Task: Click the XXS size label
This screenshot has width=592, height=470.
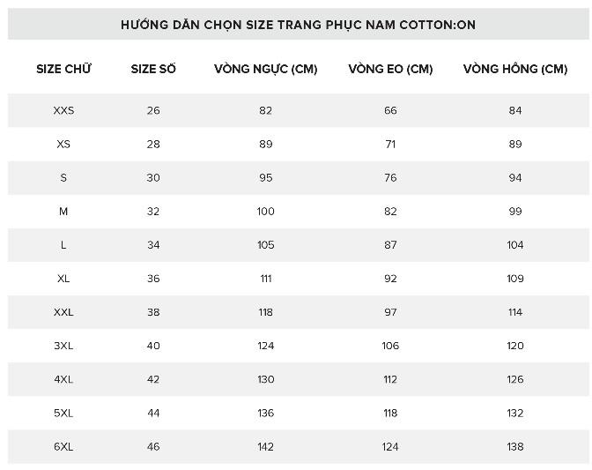Action: pos(63,111)
